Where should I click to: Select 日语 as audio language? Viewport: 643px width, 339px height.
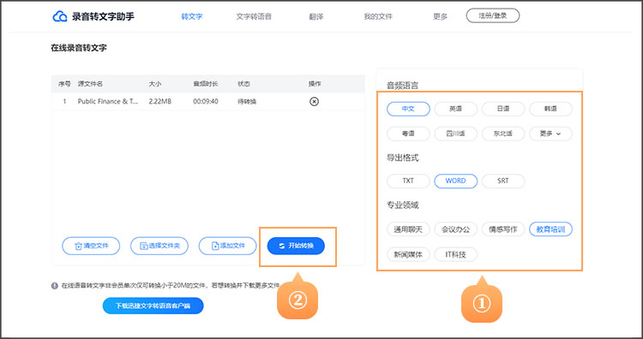(503, 109)
